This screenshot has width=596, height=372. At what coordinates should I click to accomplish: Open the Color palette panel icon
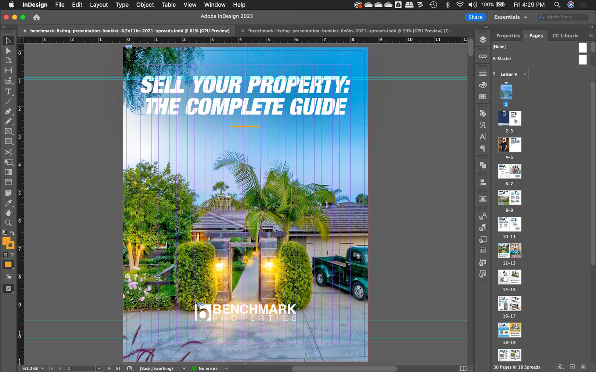[x=483, y=85]
